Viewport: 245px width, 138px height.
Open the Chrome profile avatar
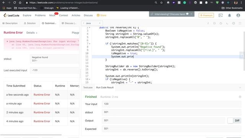(236, 3)
